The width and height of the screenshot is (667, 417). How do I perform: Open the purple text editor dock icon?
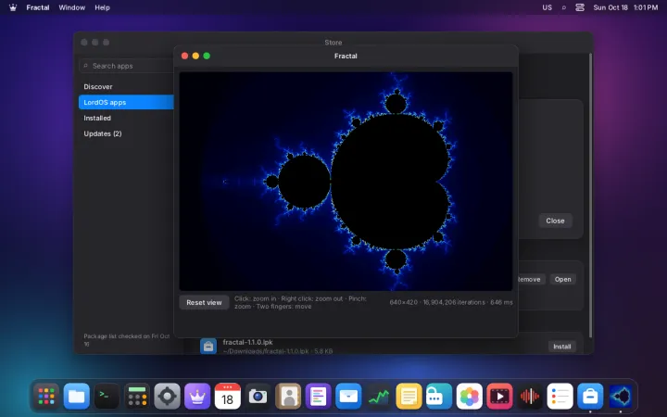tap(318, 397)
